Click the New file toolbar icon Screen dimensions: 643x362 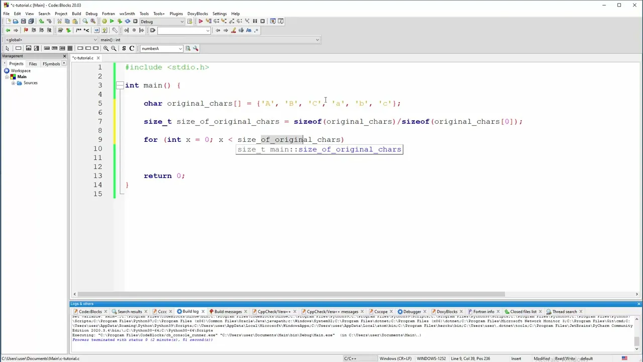pos(8,21)
